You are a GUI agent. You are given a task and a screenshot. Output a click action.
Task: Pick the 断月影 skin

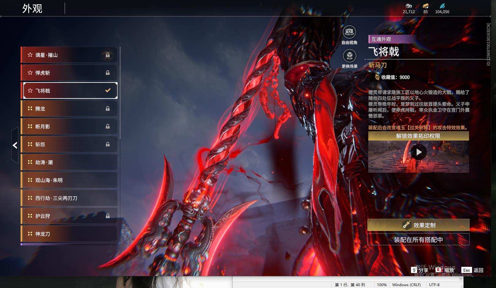tap(69, 126)
